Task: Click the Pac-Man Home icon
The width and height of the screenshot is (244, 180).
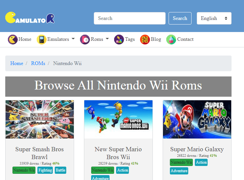Action: pyautogui.click(x=13, y=40)
